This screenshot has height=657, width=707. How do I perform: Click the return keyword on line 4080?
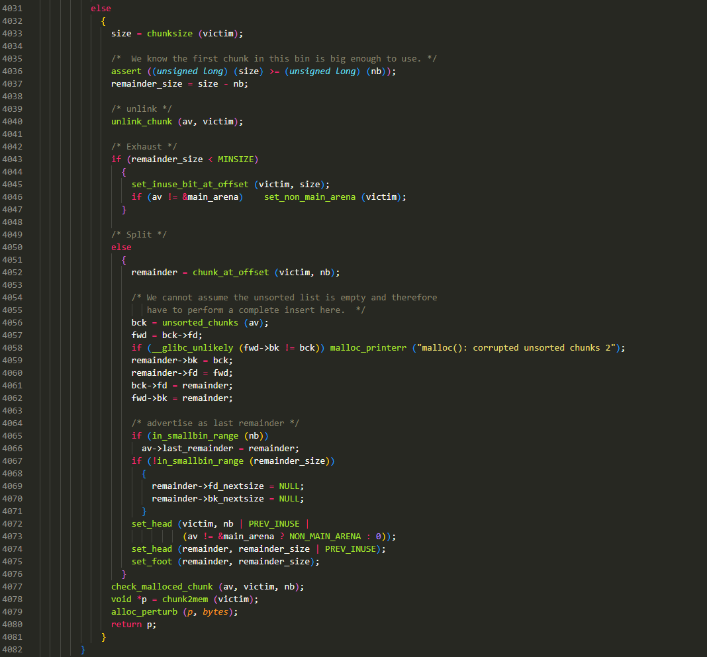click(126, 625)
